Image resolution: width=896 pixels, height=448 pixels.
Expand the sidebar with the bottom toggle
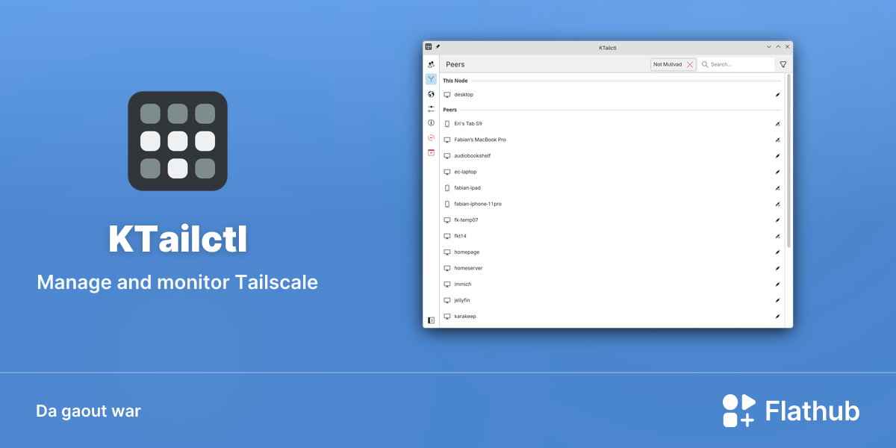coord(431,320)
